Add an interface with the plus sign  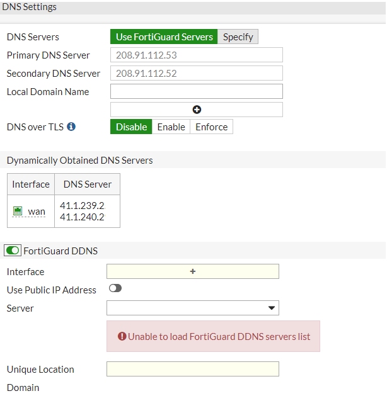click(193, 271)
